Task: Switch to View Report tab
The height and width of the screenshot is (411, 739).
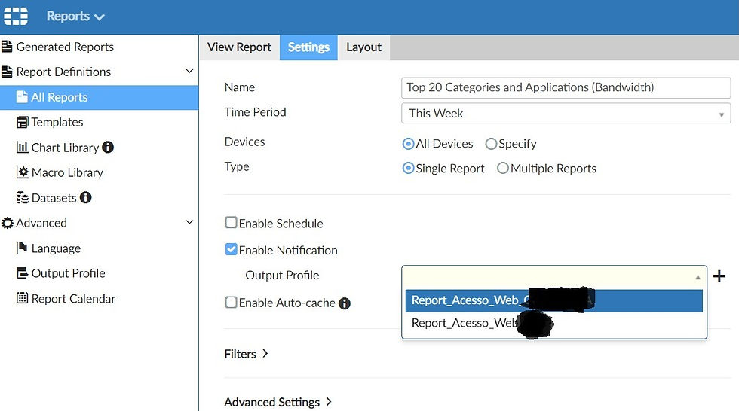Action: [240, 47]
